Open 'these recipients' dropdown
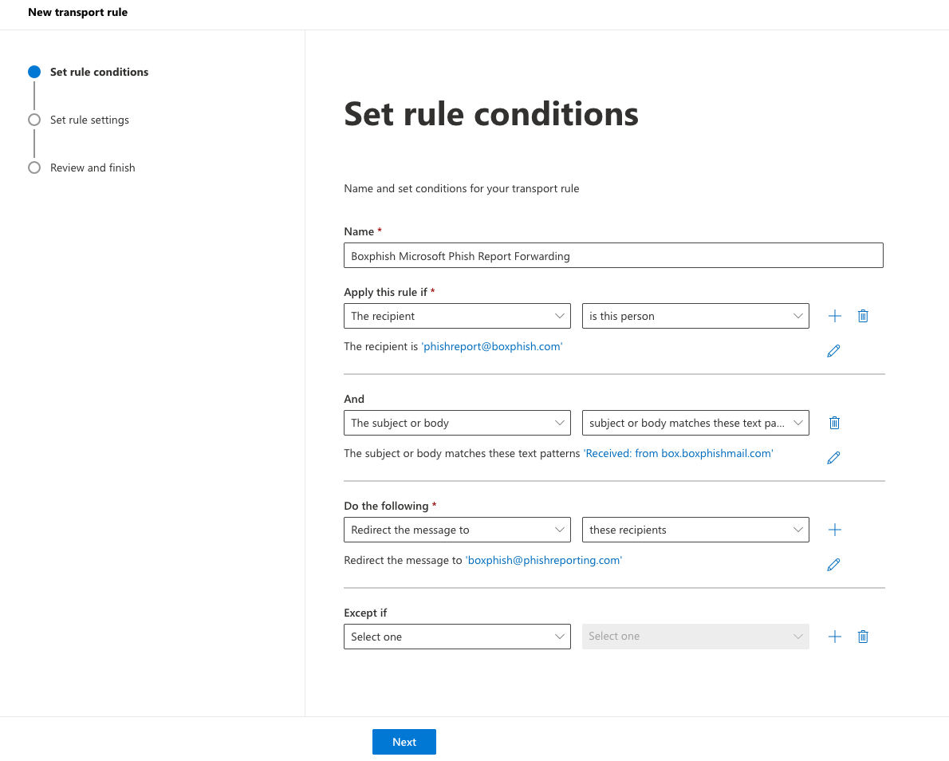 pos(695,530)
